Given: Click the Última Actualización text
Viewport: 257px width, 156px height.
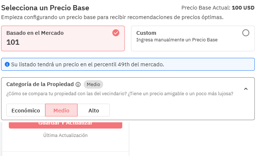Looking at the screenshot, I should tap(65, 135).
